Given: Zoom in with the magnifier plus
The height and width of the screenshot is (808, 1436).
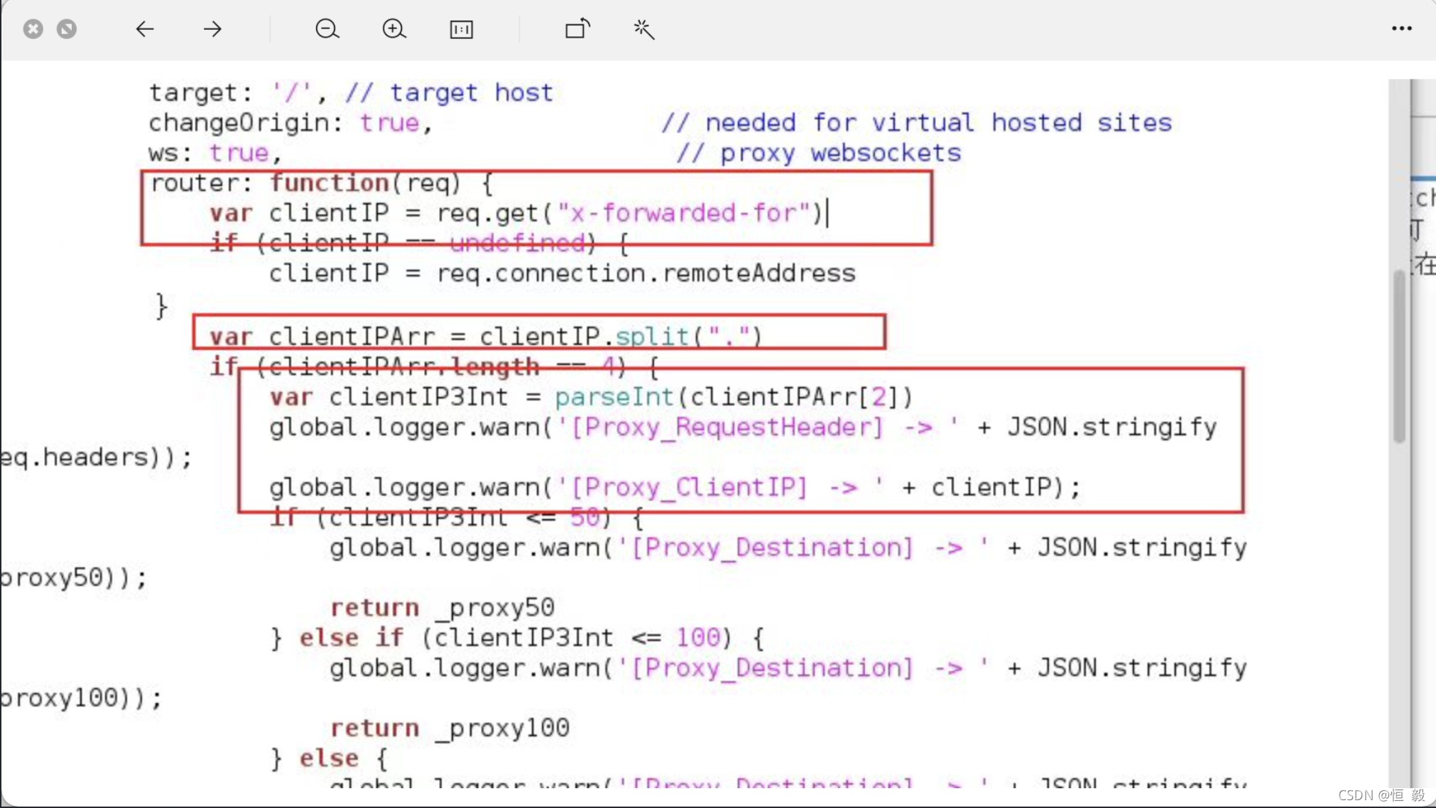Looking at the screenshot, I should pyautogui.click(x=394, y=29).
